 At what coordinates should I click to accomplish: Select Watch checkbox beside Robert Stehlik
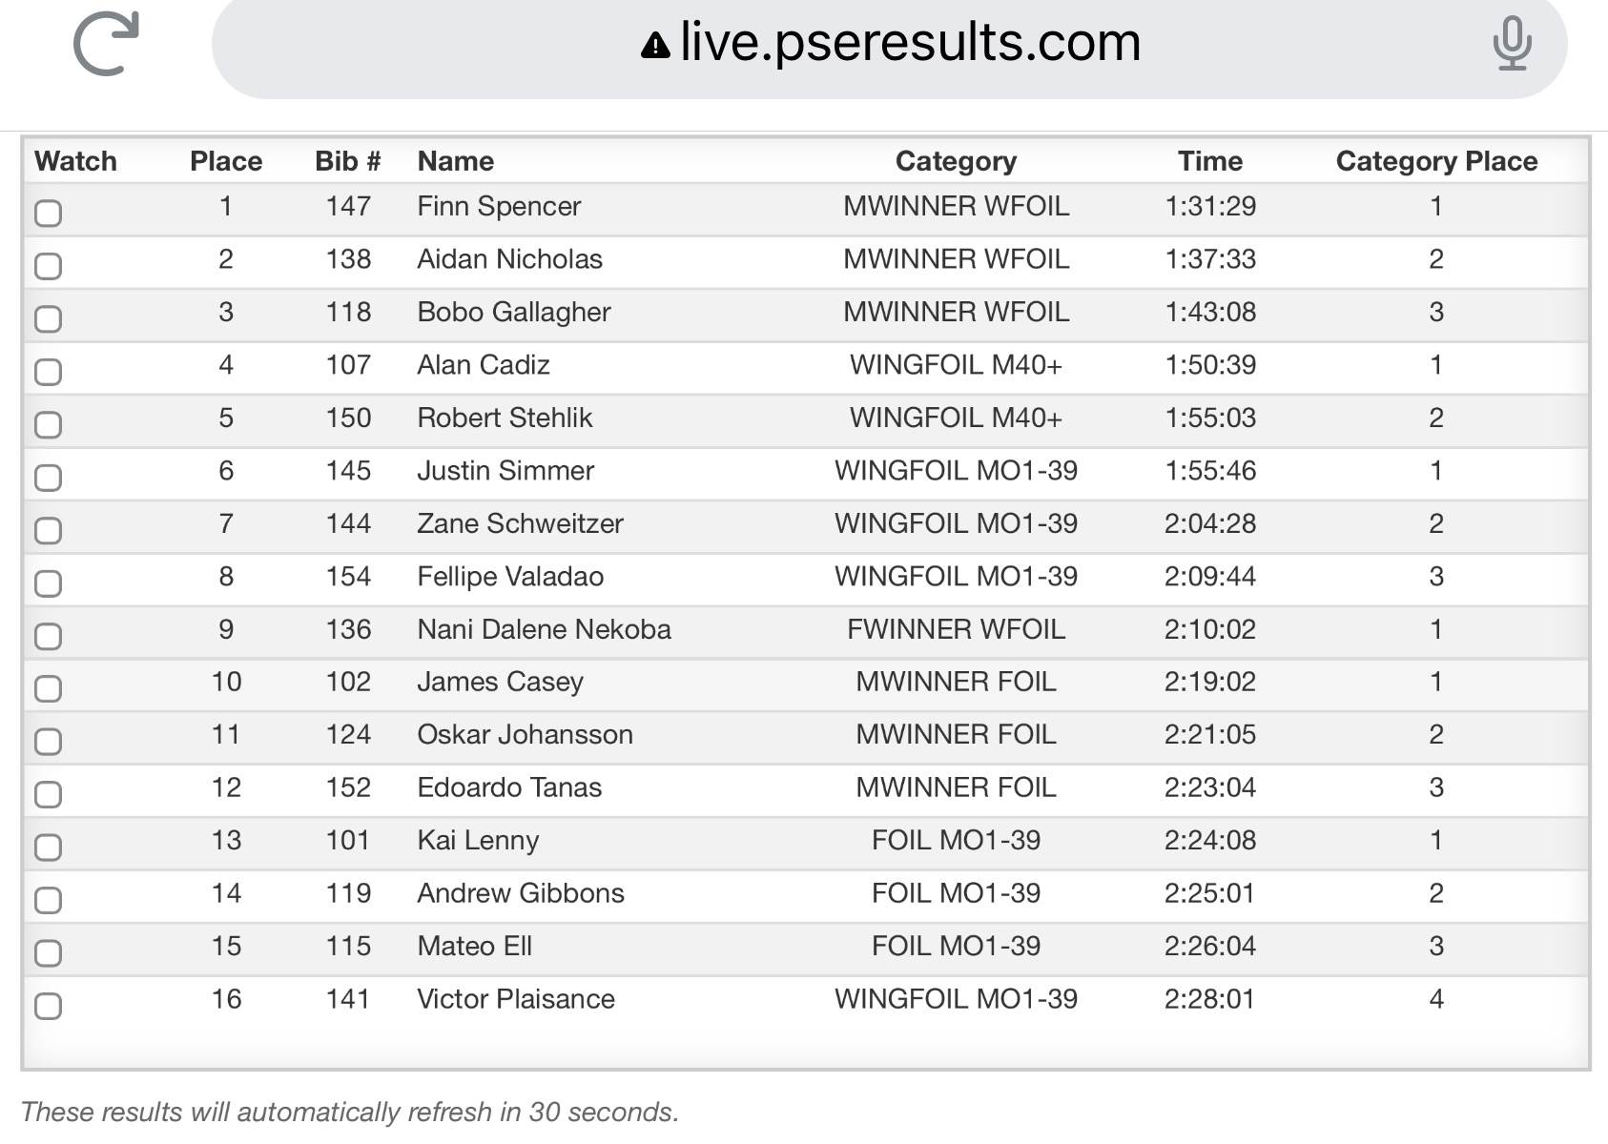tap(49, 425)
